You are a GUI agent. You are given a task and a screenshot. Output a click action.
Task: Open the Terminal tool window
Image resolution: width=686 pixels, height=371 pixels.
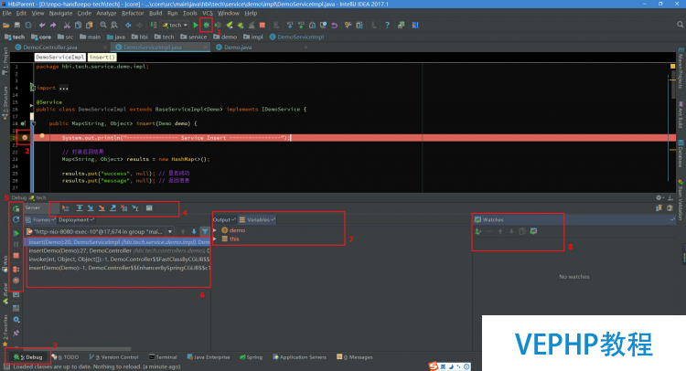point(163,357)
